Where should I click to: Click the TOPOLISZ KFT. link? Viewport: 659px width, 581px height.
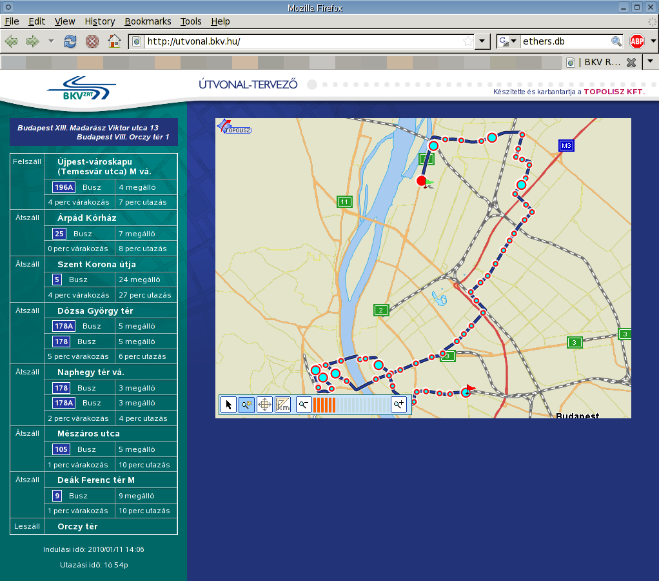coord(614,92)
